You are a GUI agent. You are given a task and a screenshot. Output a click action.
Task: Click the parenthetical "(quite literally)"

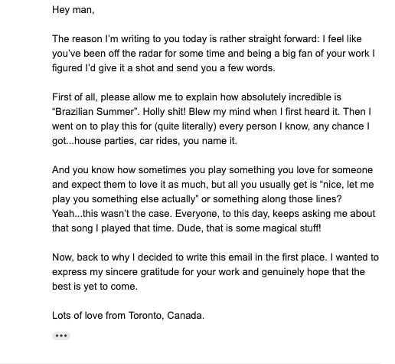pos(185,126)
